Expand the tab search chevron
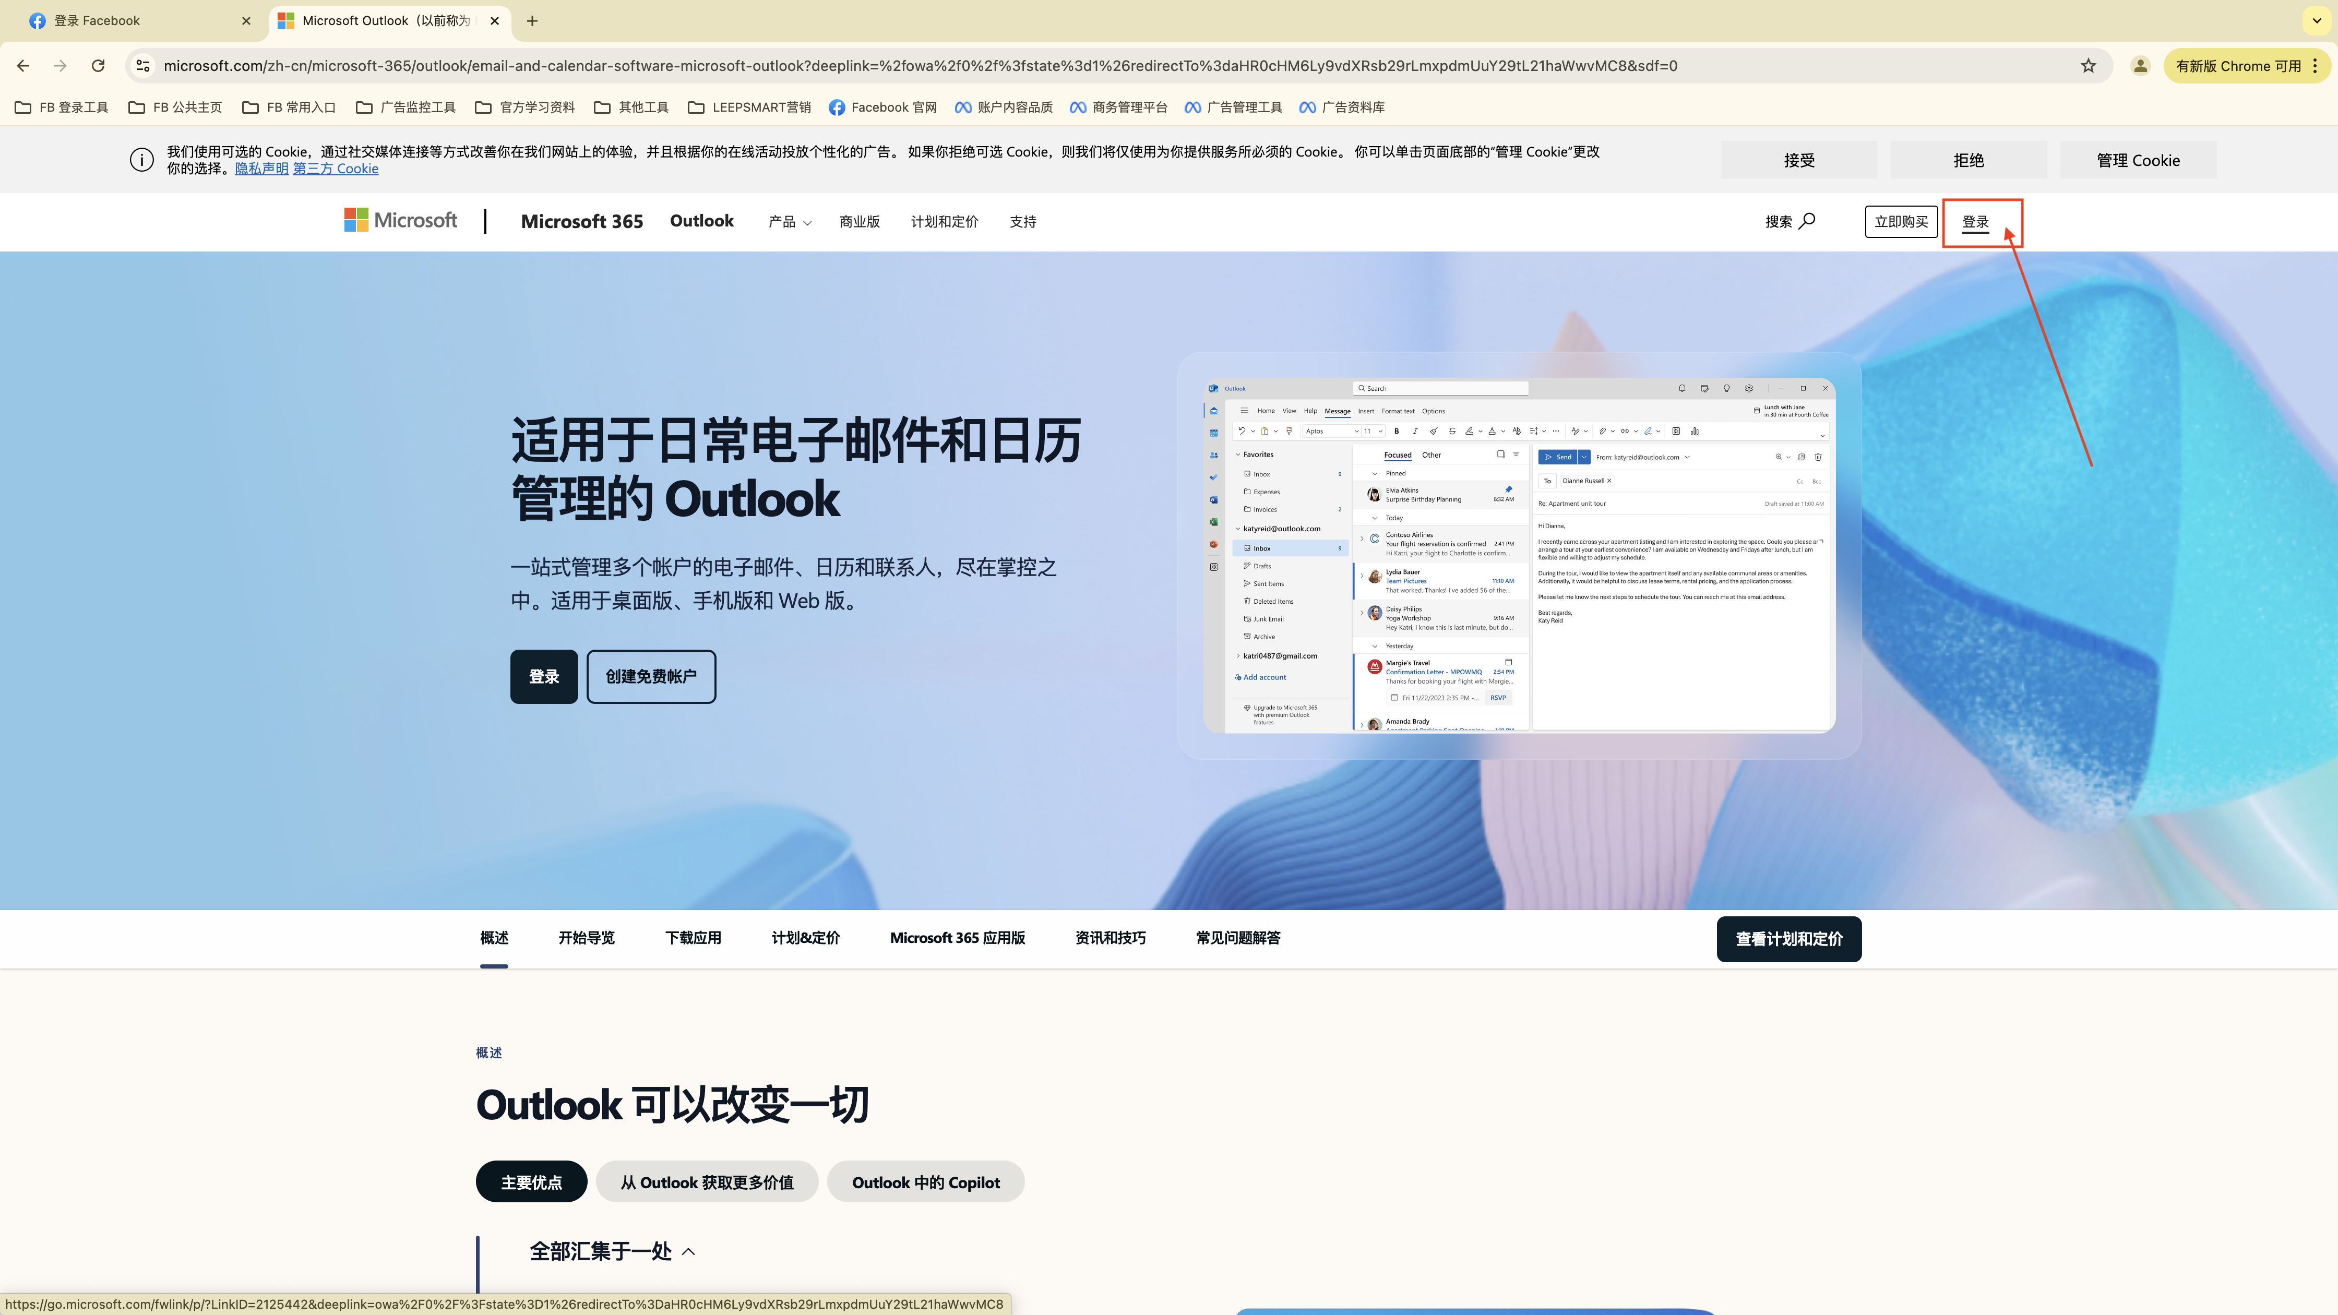This screenshot has height=1315, width=2338. pyautogui.click(x=2317, y=20)
